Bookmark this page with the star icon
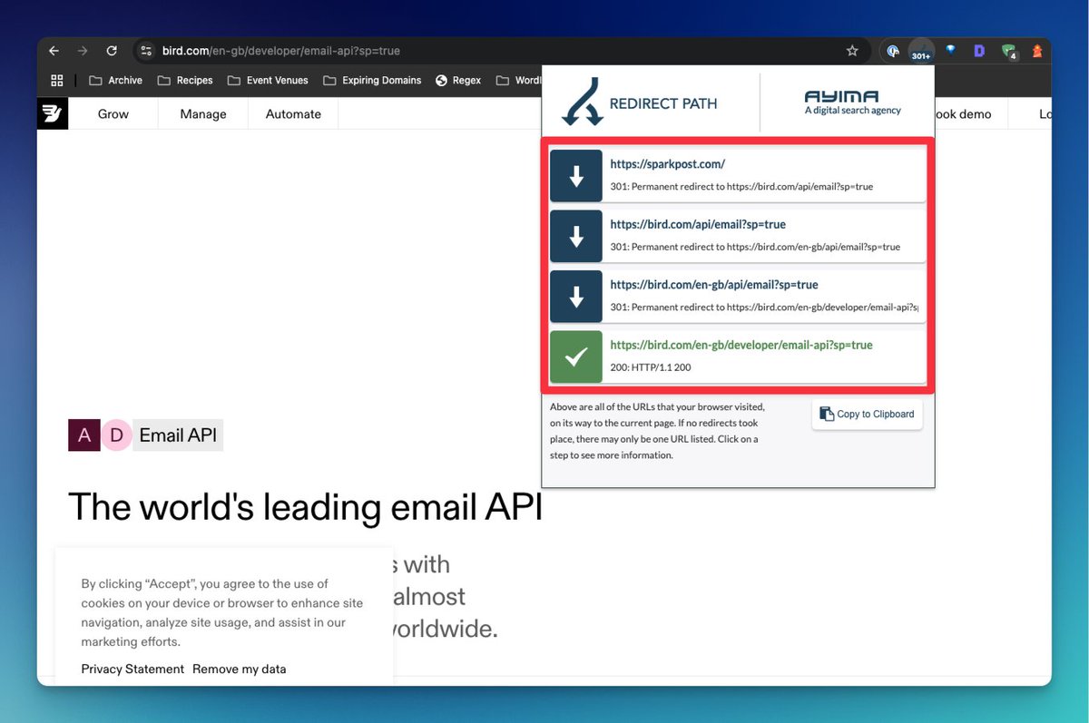The height and width of the screenshot is (723, 1089). (852, 51)
